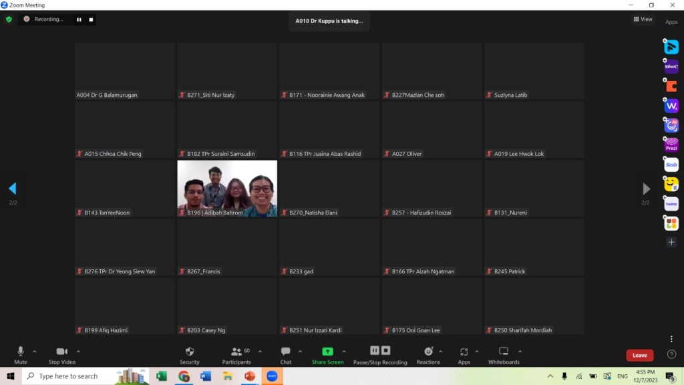Click the plus icon to add apps
The image size is (684, 385).
point(671,242)
